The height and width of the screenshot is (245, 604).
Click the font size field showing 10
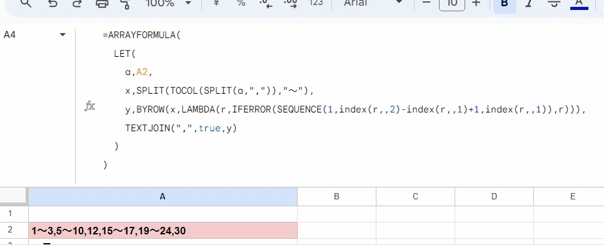[452, 4]
